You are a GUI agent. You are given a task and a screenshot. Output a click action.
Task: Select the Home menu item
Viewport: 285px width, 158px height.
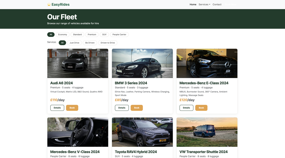[x=193, y=4]
